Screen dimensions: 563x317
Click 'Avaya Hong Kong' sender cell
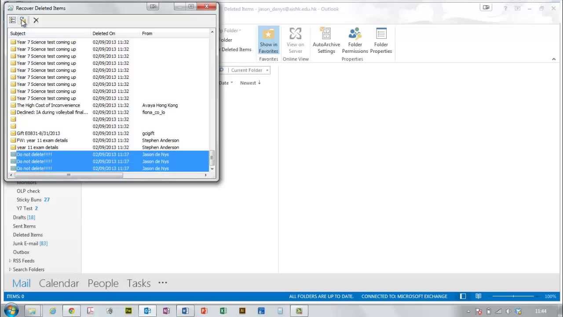pyautogui.click(x=160, y=105)
